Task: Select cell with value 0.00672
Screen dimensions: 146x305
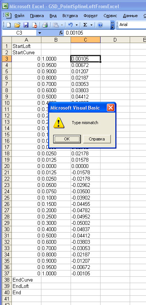Action: coord(86,65)
